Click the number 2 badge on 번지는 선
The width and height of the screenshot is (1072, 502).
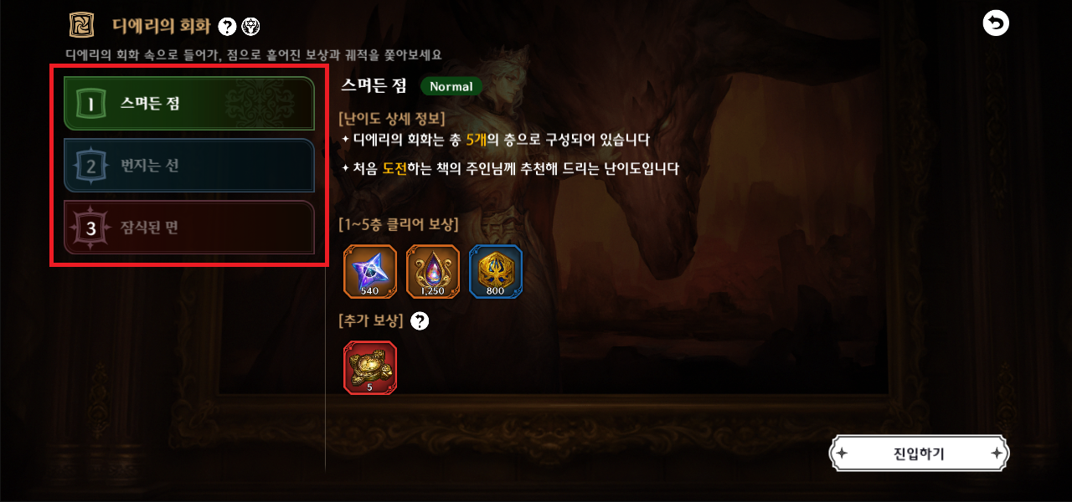click(x=91, y=166)
